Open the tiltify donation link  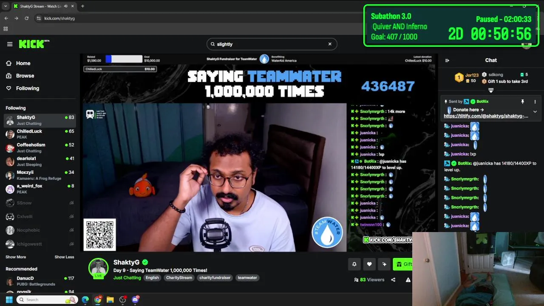(486, 116)
